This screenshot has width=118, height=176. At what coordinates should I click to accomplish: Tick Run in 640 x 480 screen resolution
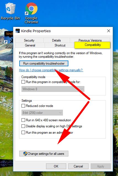[23, 120]
